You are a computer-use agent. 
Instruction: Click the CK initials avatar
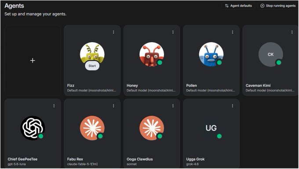click(270, 55)
